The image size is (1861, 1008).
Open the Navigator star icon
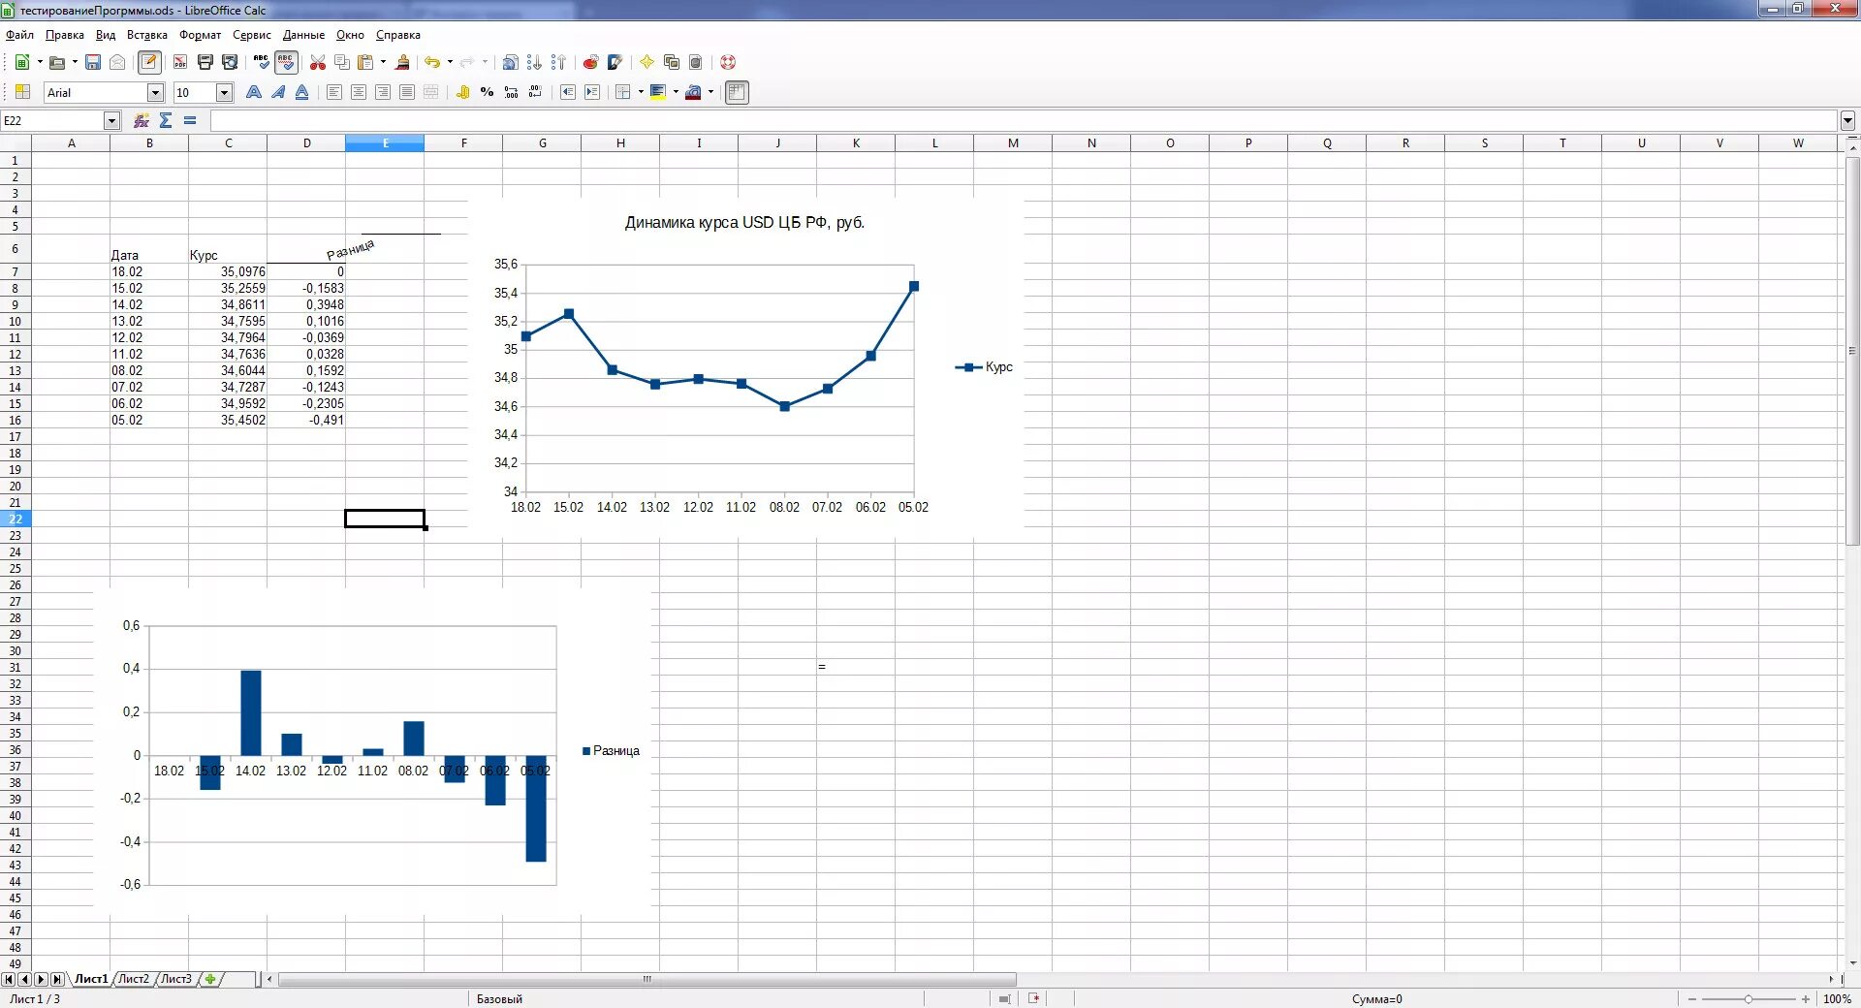(x=647, y=62)
